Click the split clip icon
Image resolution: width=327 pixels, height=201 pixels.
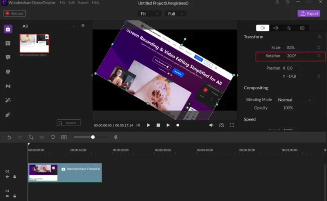42,137
